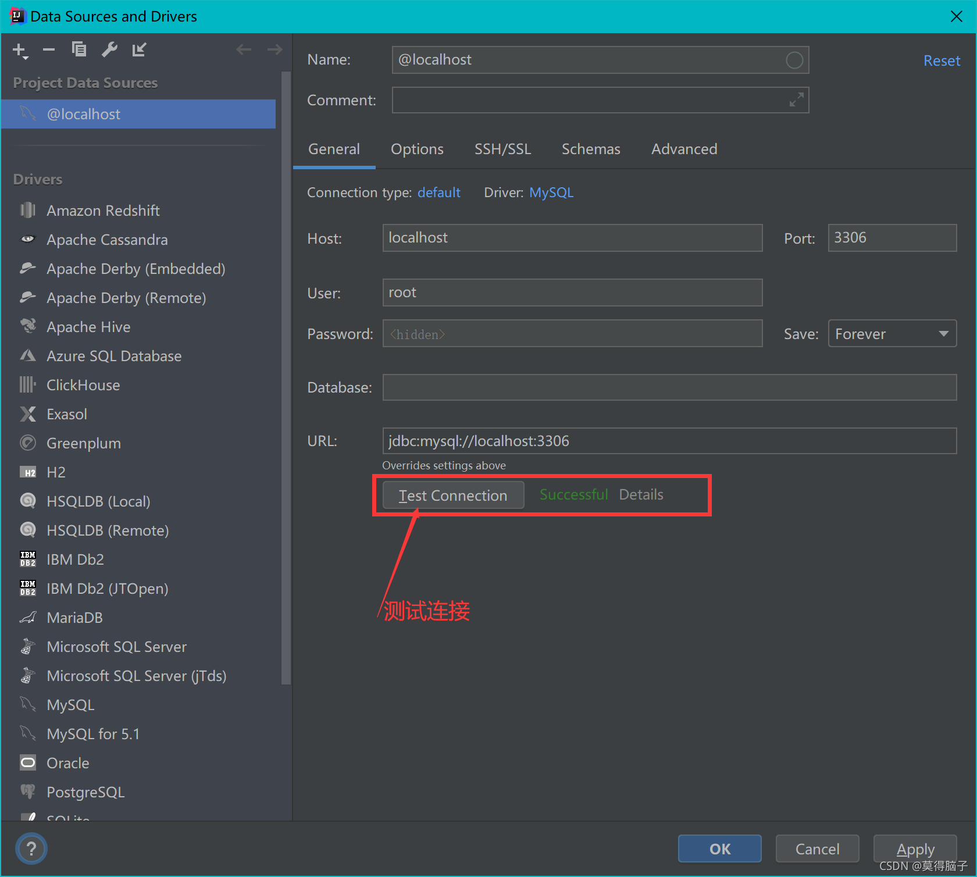The height and width of the screenshot is (877, 977).
Task: Add a new data source with plus icon
Action: coord(20,51)
